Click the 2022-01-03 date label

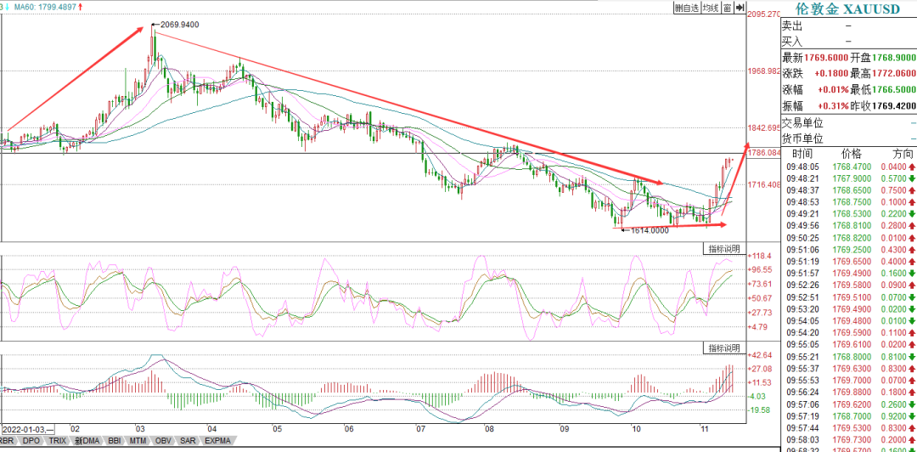(27, 428)
